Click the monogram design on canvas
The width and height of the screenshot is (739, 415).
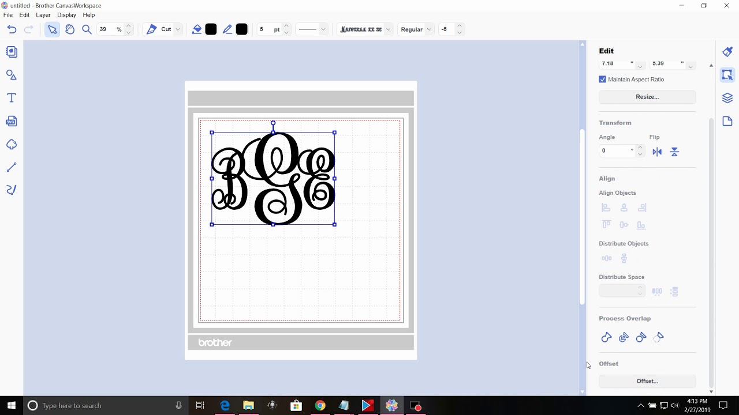(273, 179)
